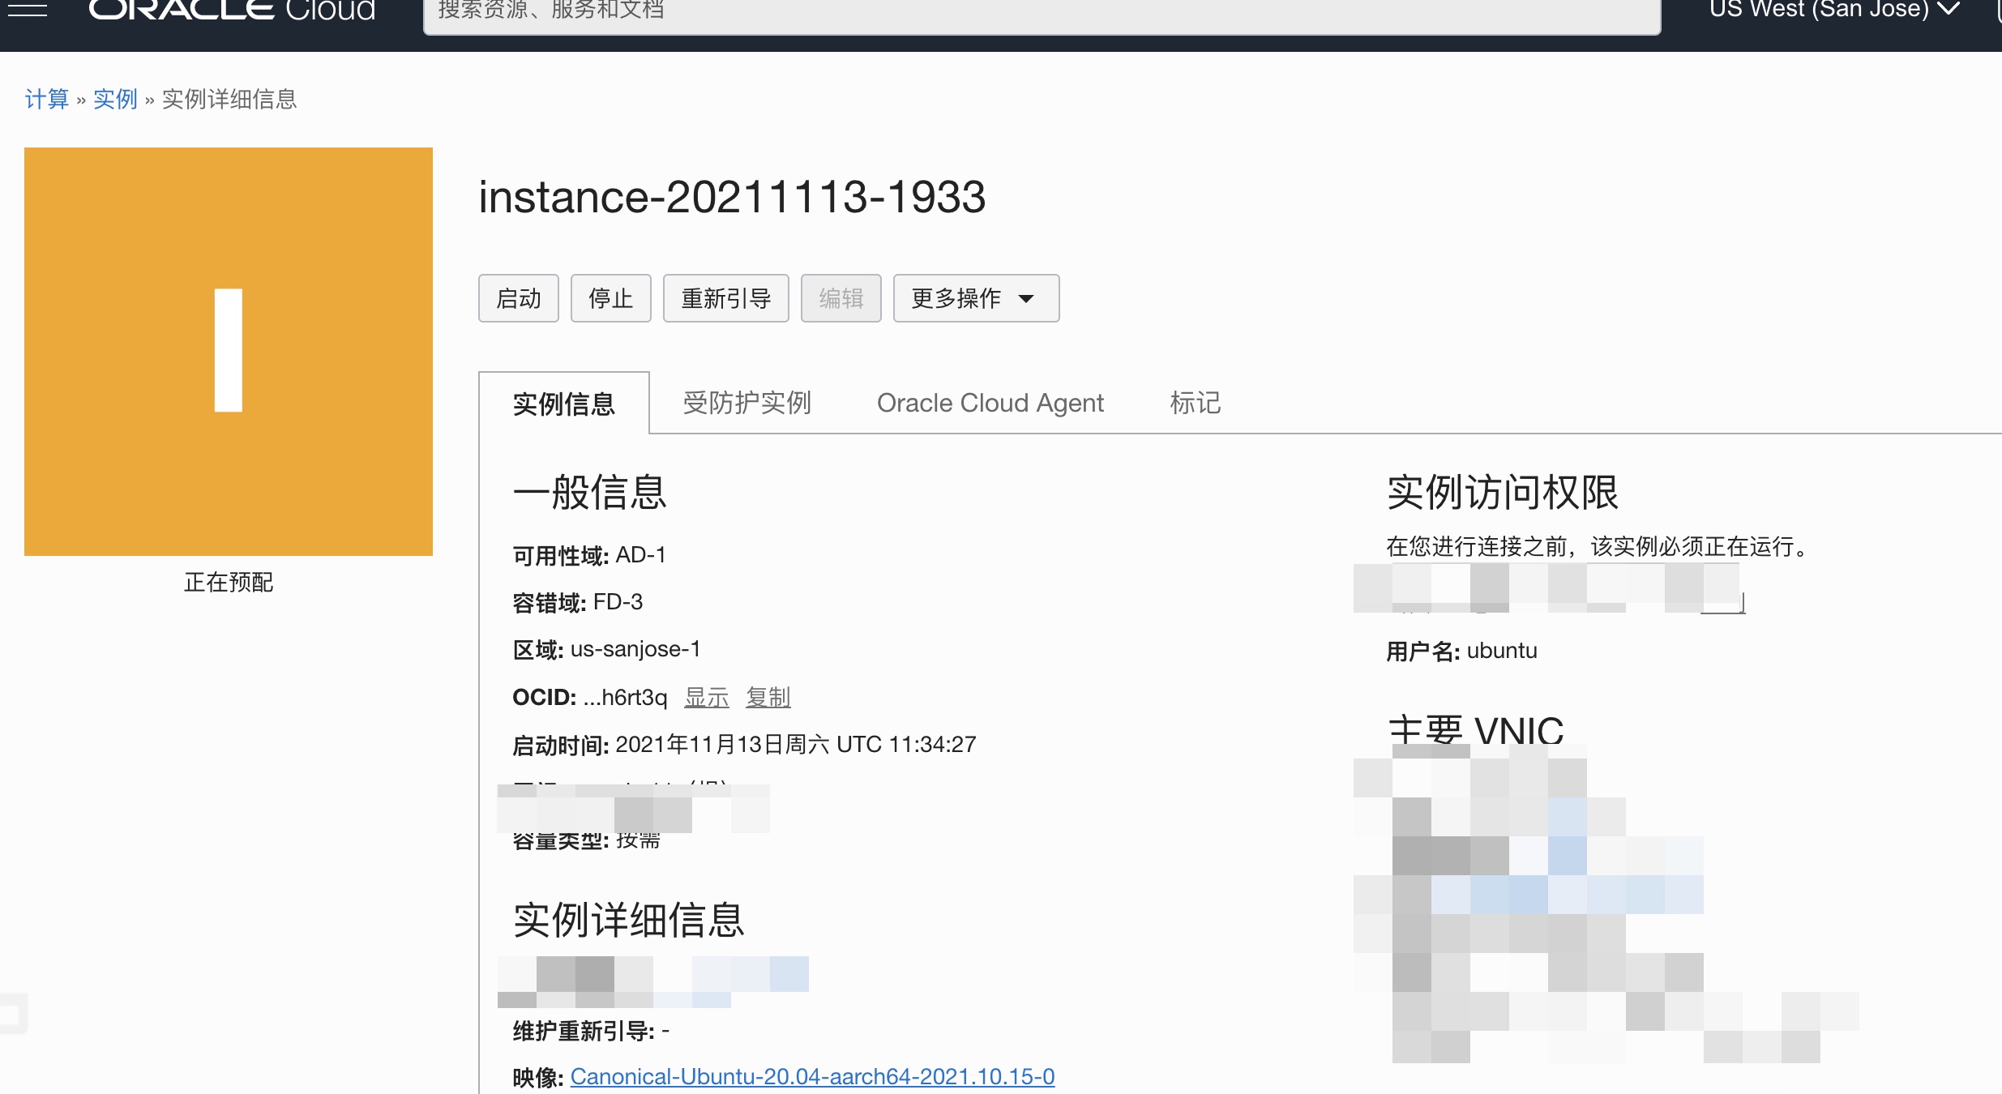Open the Canonical-Ubuntu-20.04-aarch64 image link

(x=812, y=1076)
